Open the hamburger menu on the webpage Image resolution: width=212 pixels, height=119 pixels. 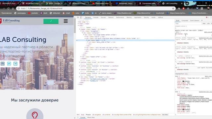66,21
